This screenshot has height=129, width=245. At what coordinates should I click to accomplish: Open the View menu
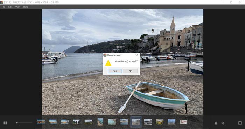coord(18,7)
